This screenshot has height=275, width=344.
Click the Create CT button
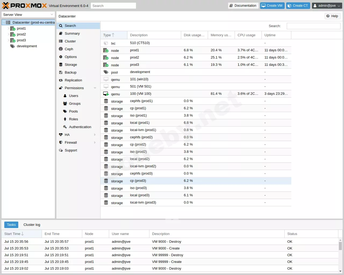coord(298,6)
